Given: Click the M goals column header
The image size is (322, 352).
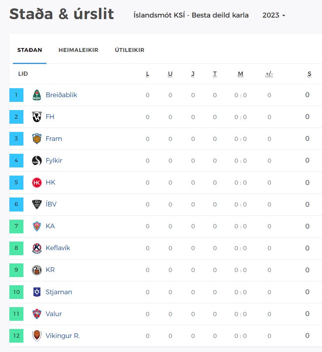Looking at the screenshot, I should point(240,74).
